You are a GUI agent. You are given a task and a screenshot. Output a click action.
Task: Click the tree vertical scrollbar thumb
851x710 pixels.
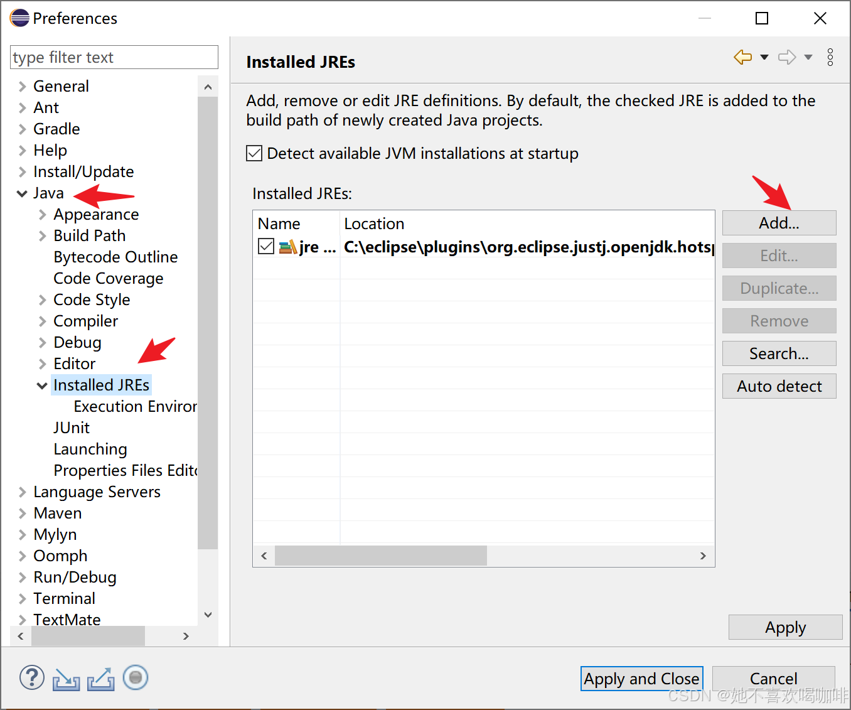tap(208, 323)
